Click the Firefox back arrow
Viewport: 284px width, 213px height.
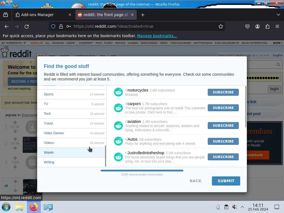click(7, 26)
